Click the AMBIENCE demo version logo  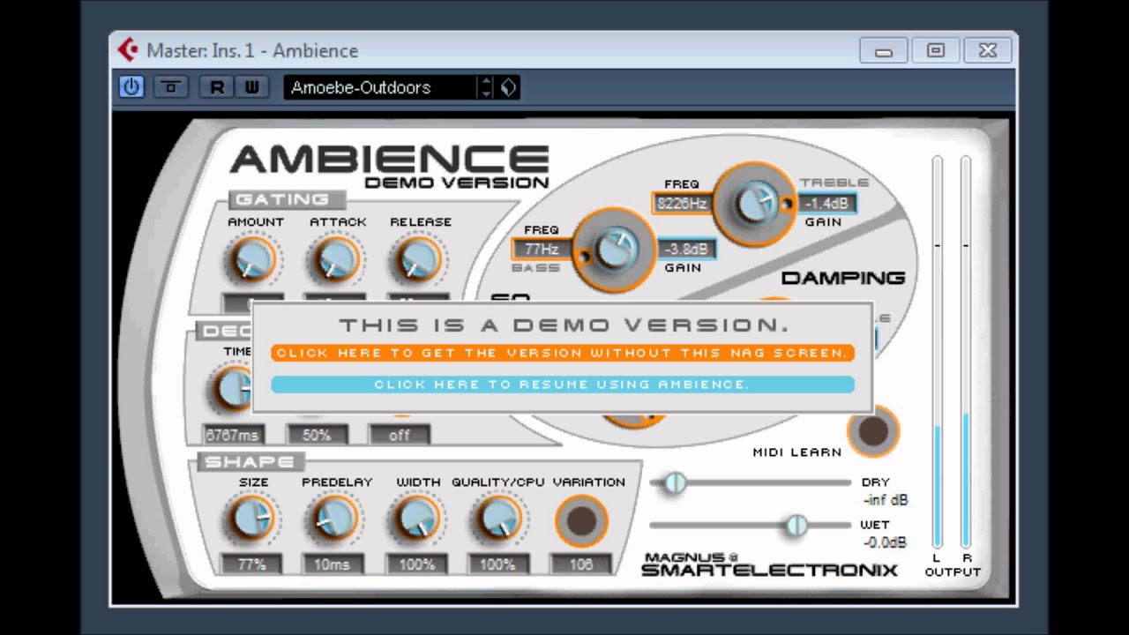pos(389,166)
